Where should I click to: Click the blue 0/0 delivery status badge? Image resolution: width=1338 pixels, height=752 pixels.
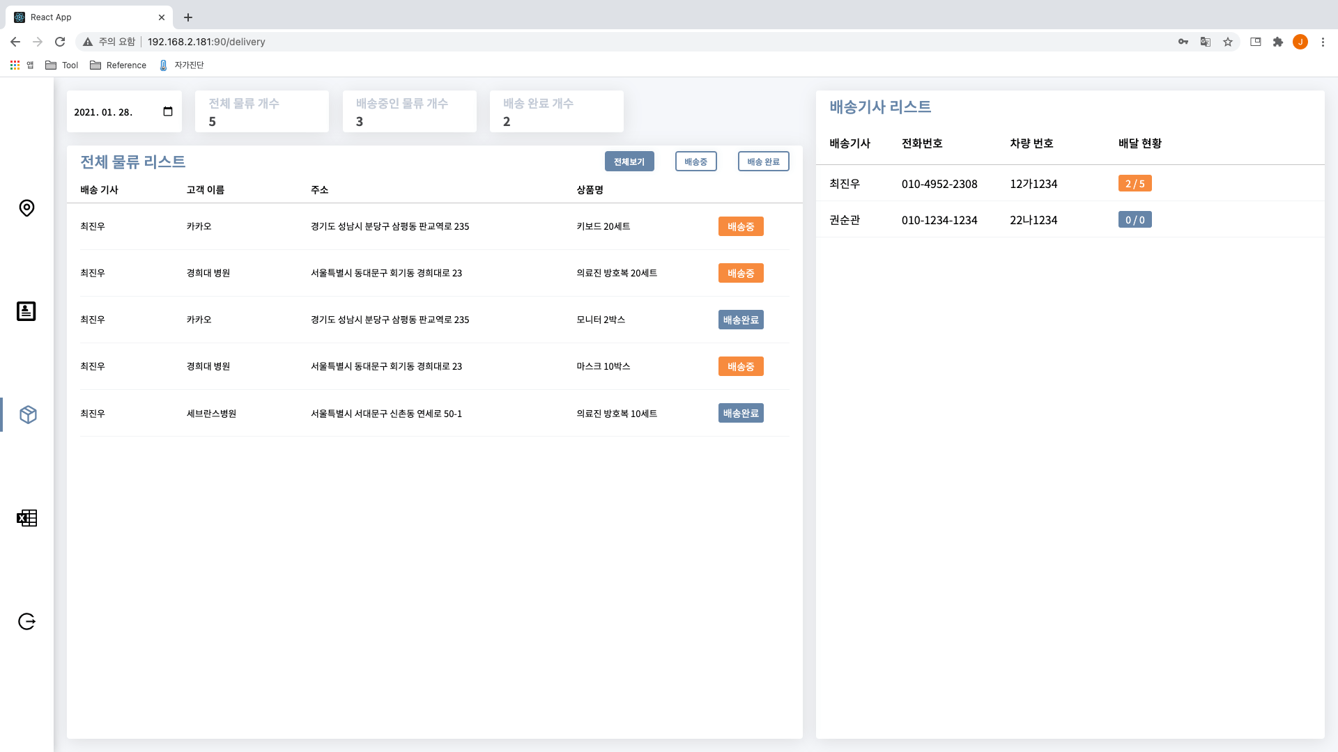click(x=1135, y=220)
